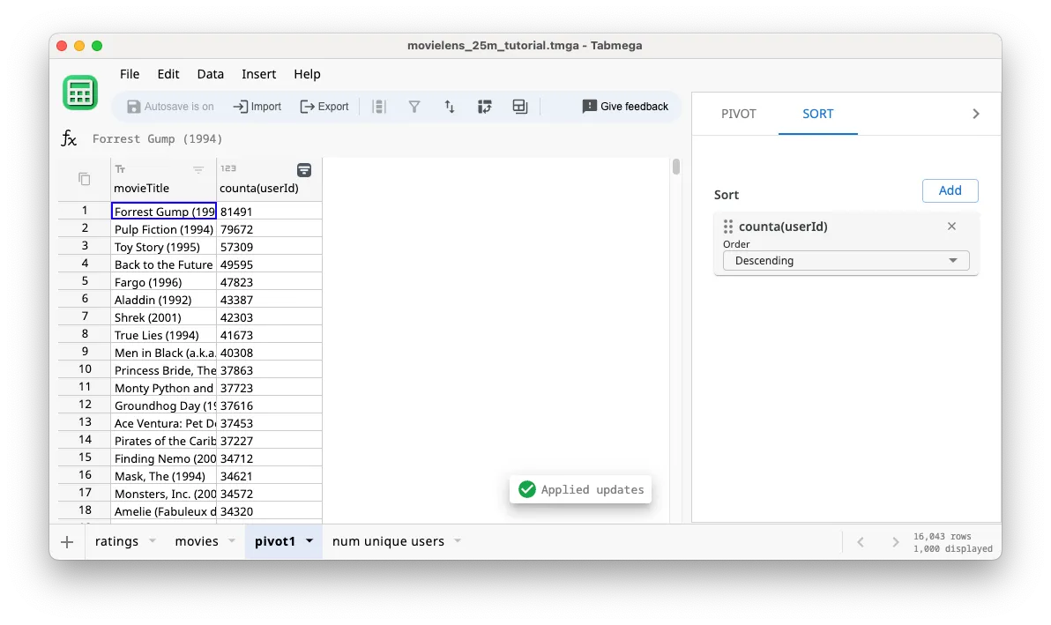Image resolution: width=1051 pixels, height=625 pixels.
Task: Click the sort arrows icon in the toolbar
Action: (450, 106)
